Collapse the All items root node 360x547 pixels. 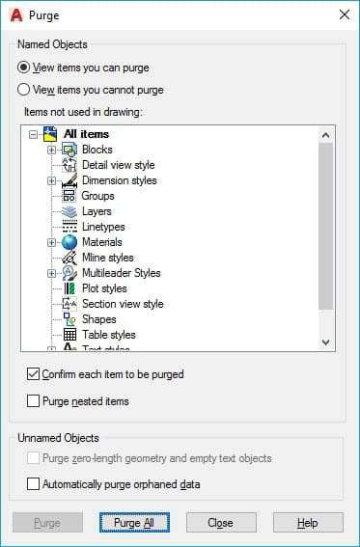click(33, 135)
